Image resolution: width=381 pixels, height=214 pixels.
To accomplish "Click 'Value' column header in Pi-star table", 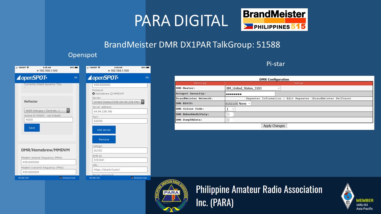I will click(x=299, y=83).
